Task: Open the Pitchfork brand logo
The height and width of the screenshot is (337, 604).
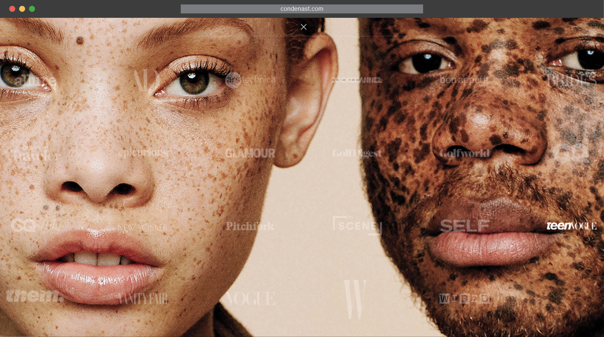Action: [x=250, y=226]
